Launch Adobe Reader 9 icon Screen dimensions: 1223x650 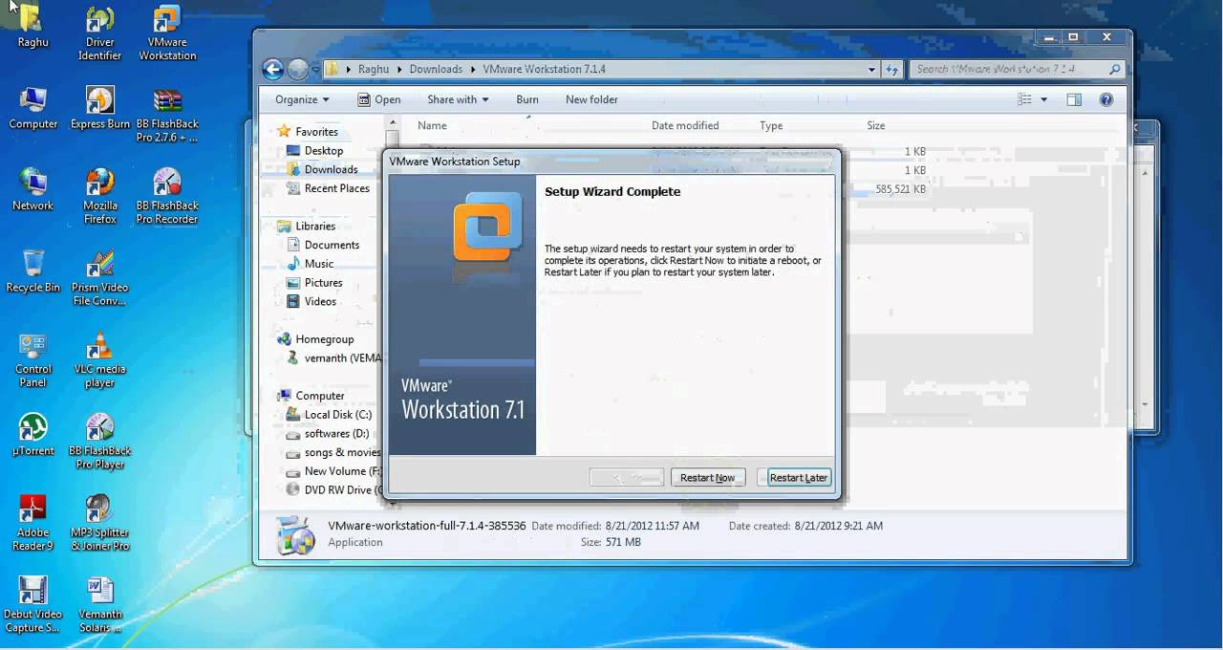32,523
